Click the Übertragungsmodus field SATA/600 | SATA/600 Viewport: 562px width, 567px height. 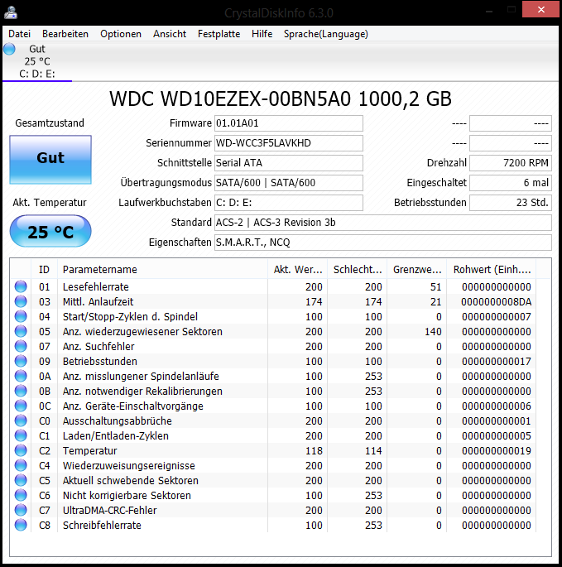click(289, 183)
